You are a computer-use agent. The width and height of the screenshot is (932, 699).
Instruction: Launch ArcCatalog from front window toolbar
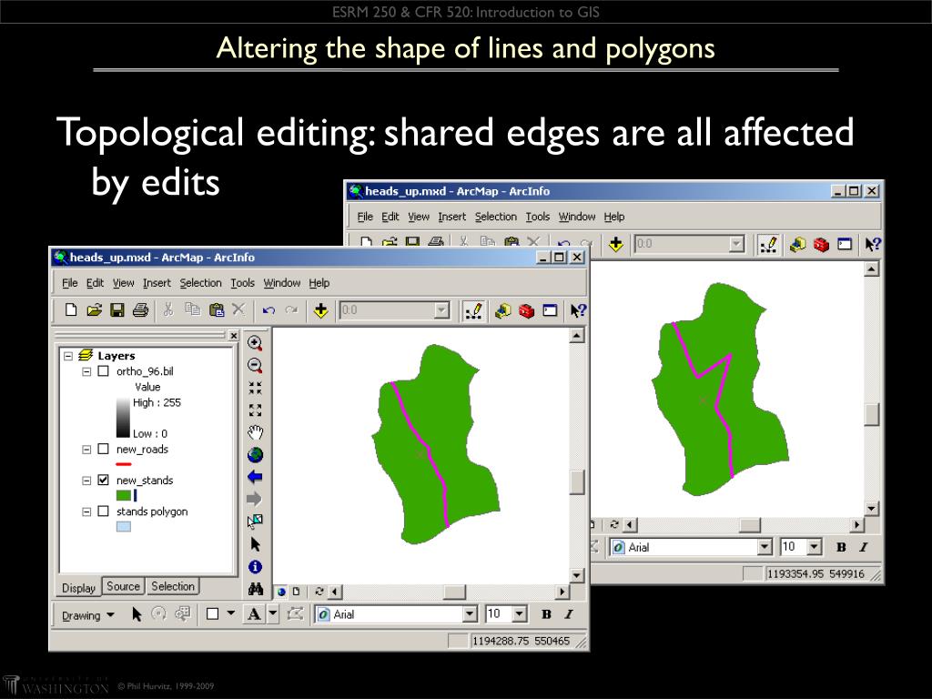click(502, 310)
